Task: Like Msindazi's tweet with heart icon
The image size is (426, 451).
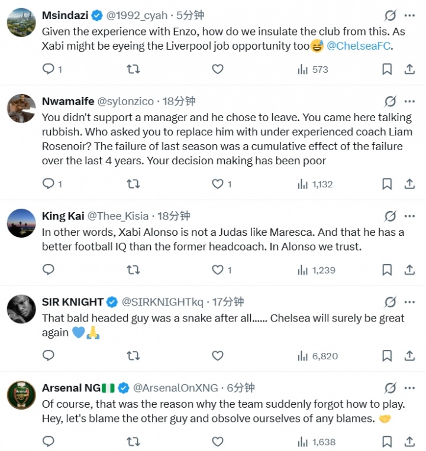Action: coord(218,69)
